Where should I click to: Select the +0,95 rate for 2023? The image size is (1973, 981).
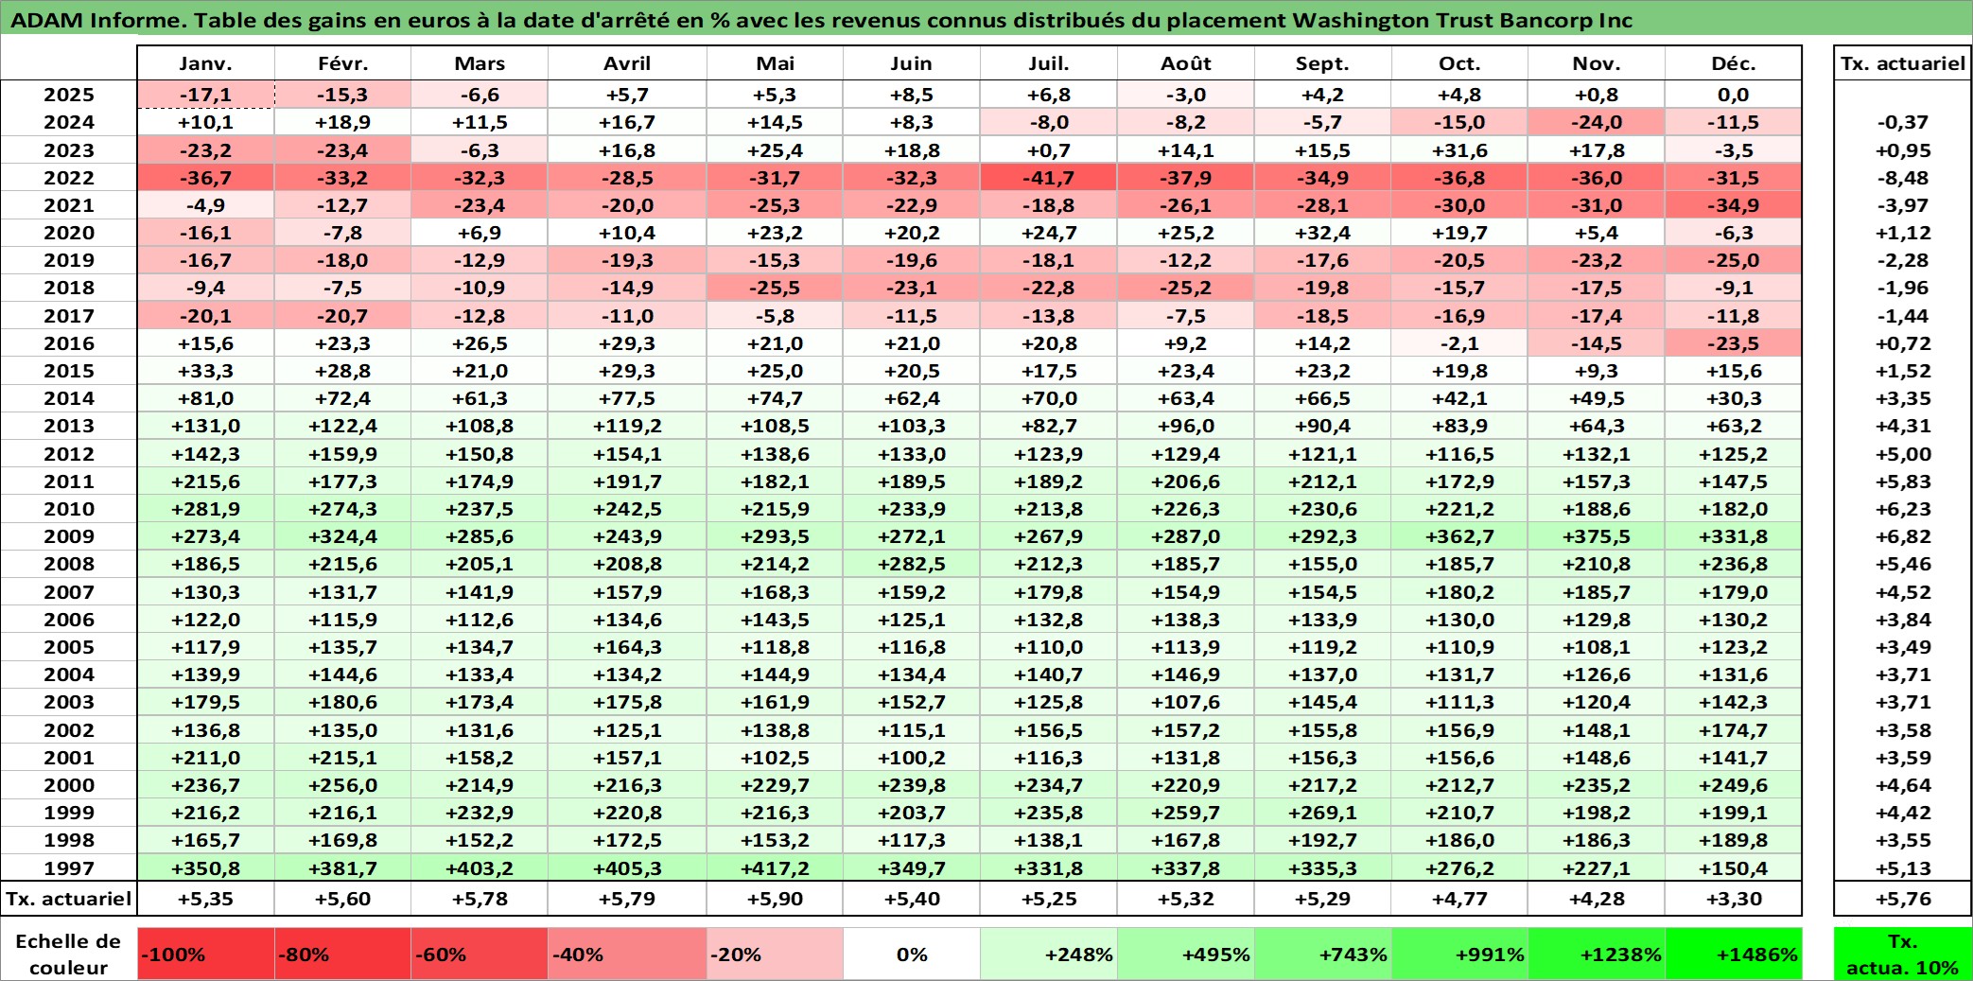point(1902,150)
